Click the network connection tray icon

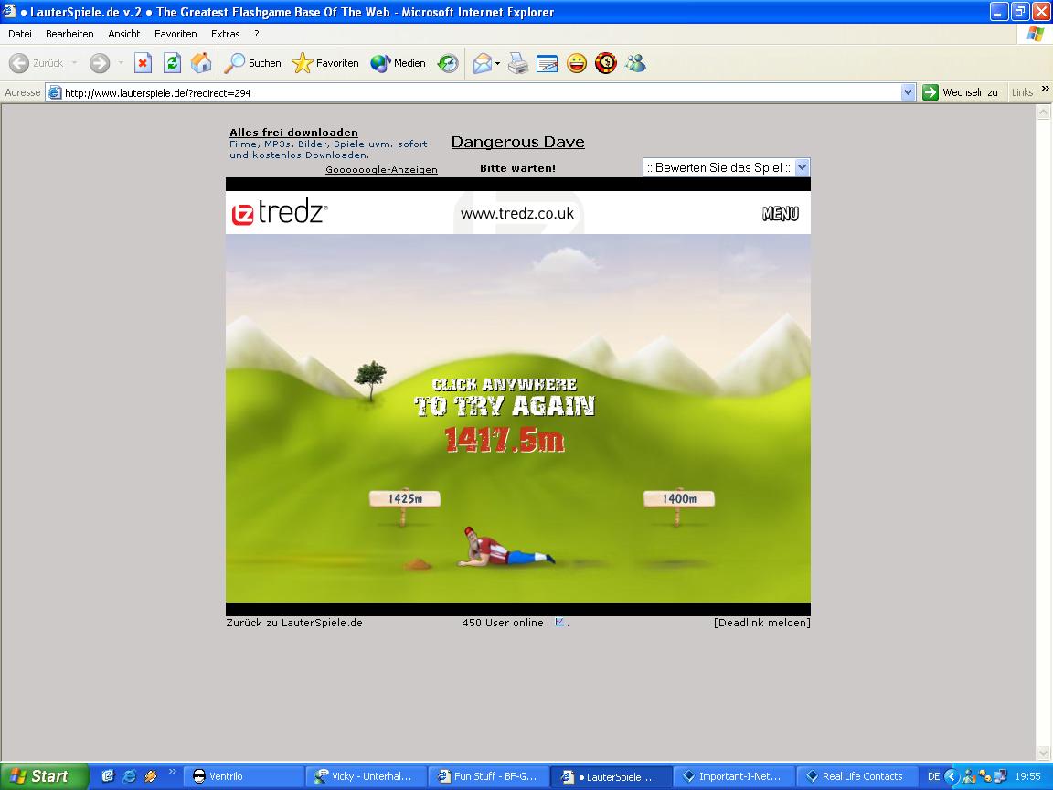coord(1001,776)
